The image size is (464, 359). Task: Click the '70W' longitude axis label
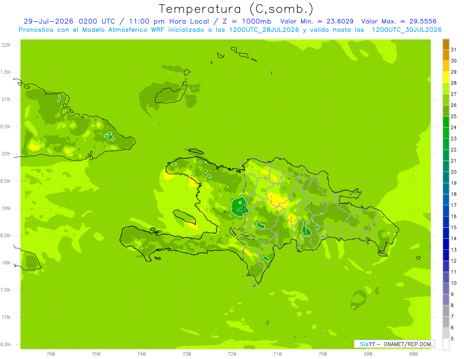323,354
